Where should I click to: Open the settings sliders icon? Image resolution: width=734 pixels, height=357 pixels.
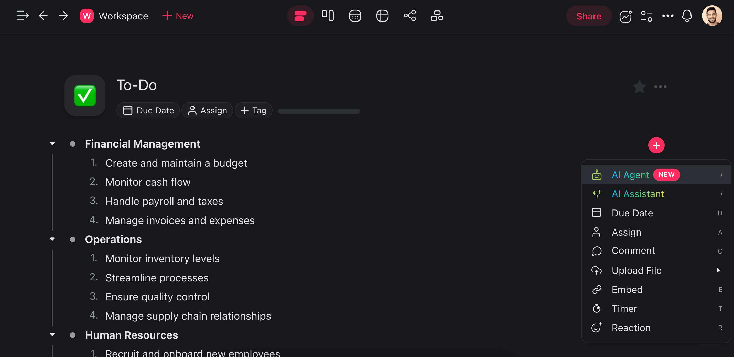pos(646,17)
